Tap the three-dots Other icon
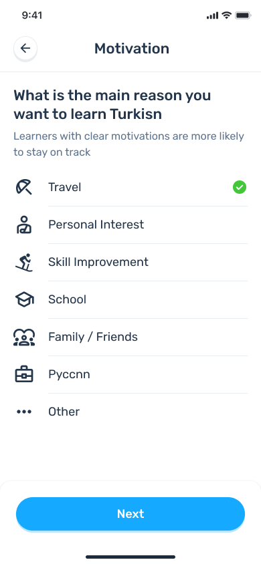The image size is (261, 564). (x=24, y=412)
